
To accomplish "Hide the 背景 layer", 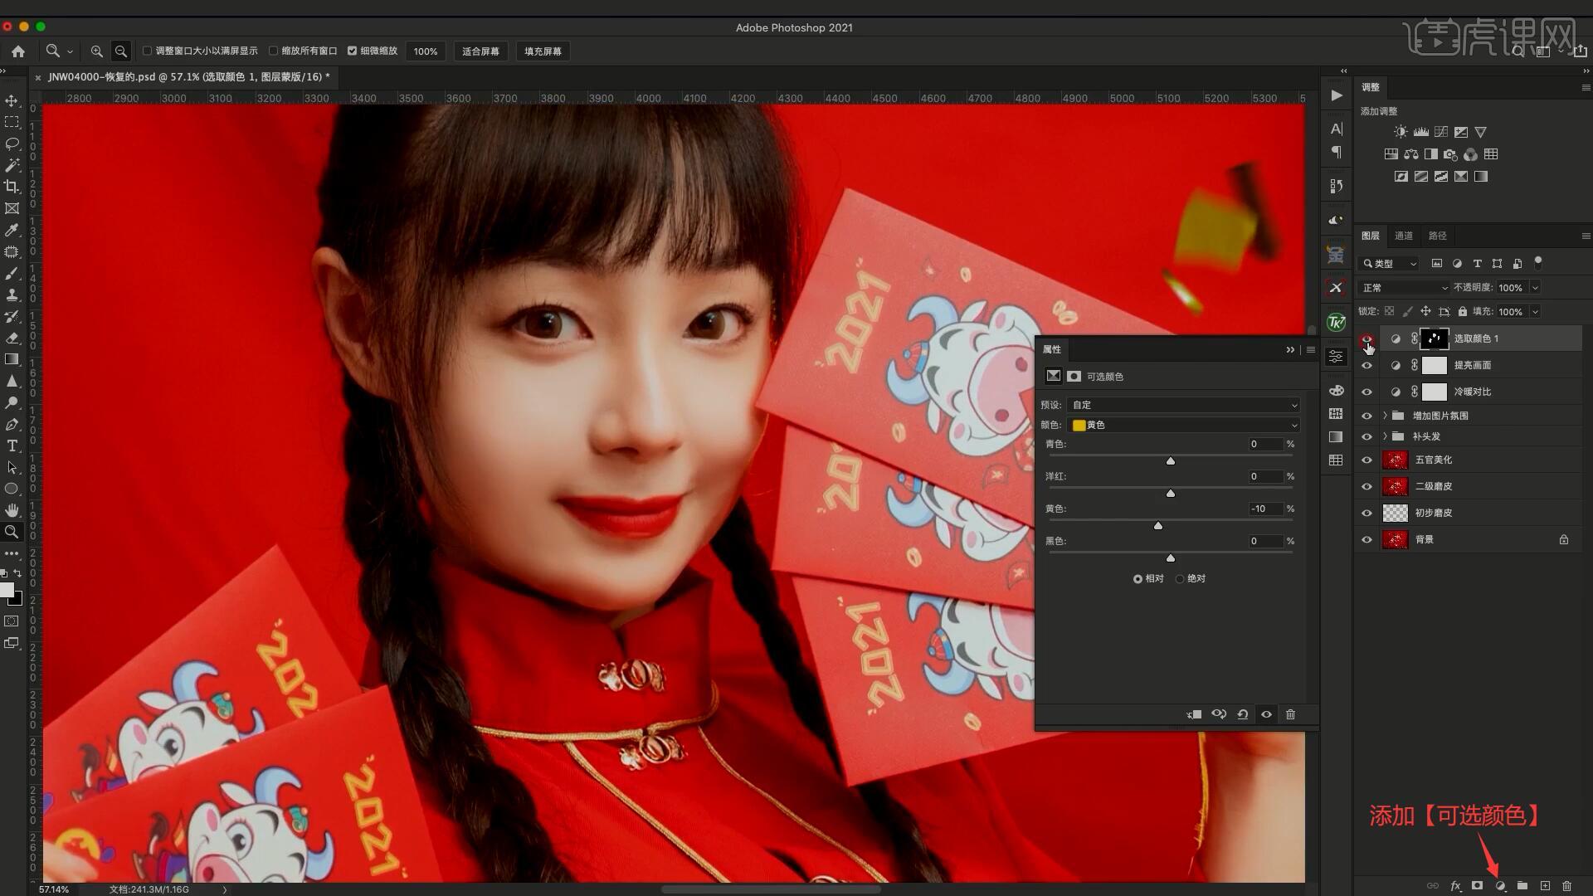I will (1366, 540).
